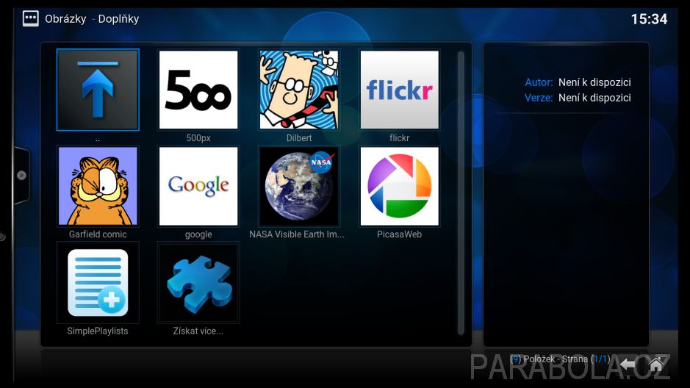Viewport: 690px width, 388px height.
Task: Click the puzzle piece Získat více tile
Action: 198,282
